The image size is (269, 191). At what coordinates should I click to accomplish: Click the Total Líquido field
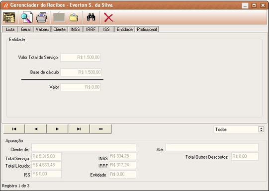pos(47,165)
